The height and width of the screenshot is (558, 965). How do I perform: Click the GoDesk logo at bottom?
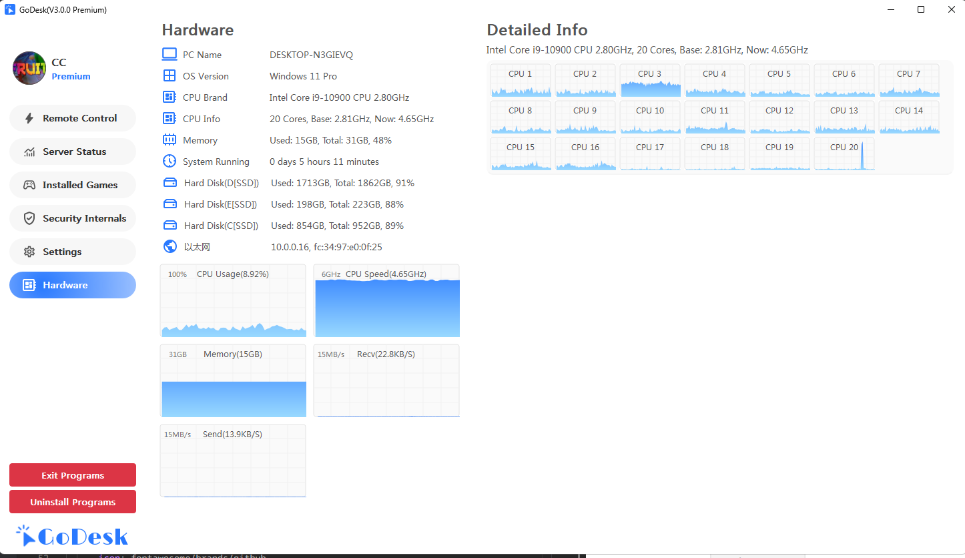point(72,536)
